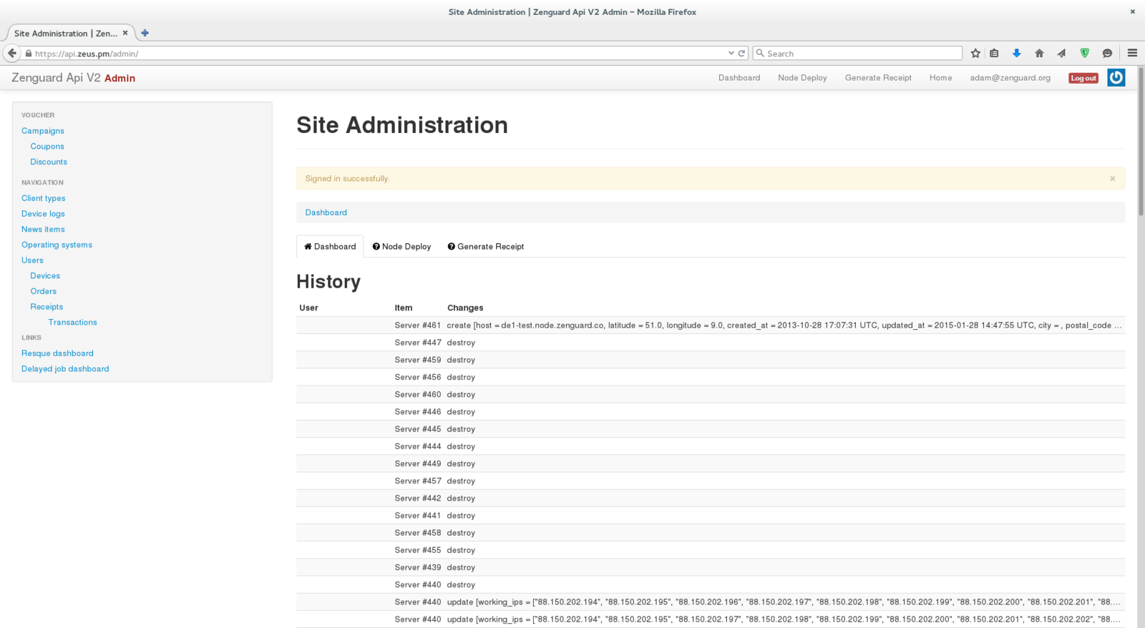Open News items in sidebar
Screen dimensions: 1145x628
(43, 230)
